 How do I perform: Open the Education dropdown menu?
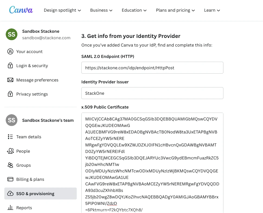[x=134, y=10]
